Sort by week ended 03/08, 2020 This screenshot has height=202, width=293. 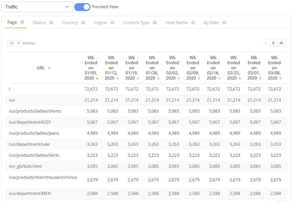(x=281, y=78)
